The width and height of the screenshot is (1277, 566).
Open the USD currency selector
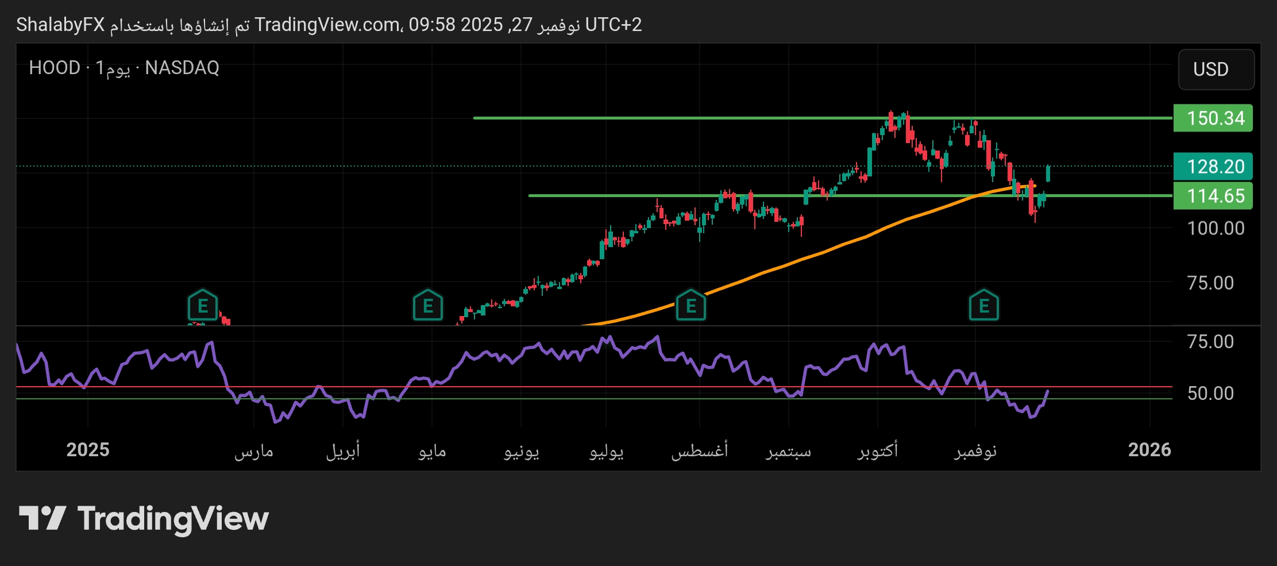point(1216,70)
